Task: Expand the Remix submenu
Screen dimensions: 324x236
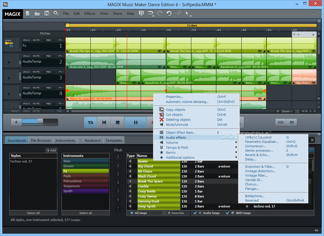Action: point(197,153)
